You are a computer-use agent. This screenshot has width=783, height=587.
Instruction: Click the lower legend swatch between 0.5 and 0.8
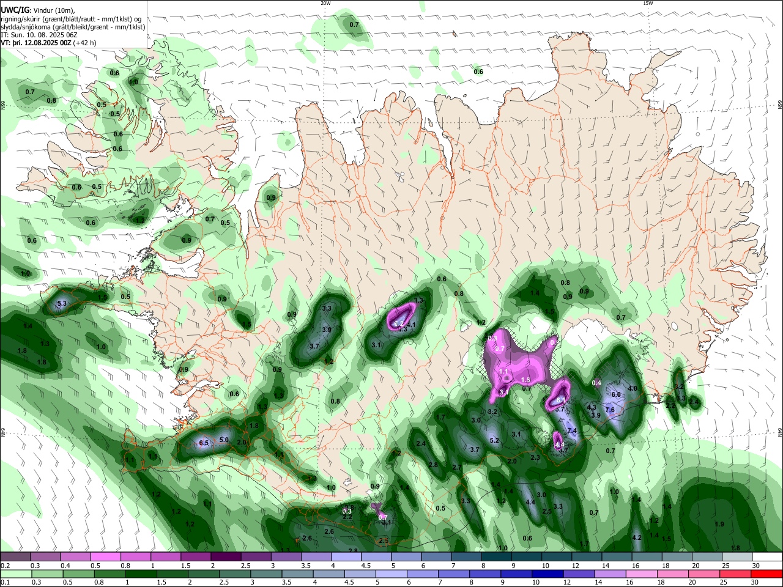point(79,574)
